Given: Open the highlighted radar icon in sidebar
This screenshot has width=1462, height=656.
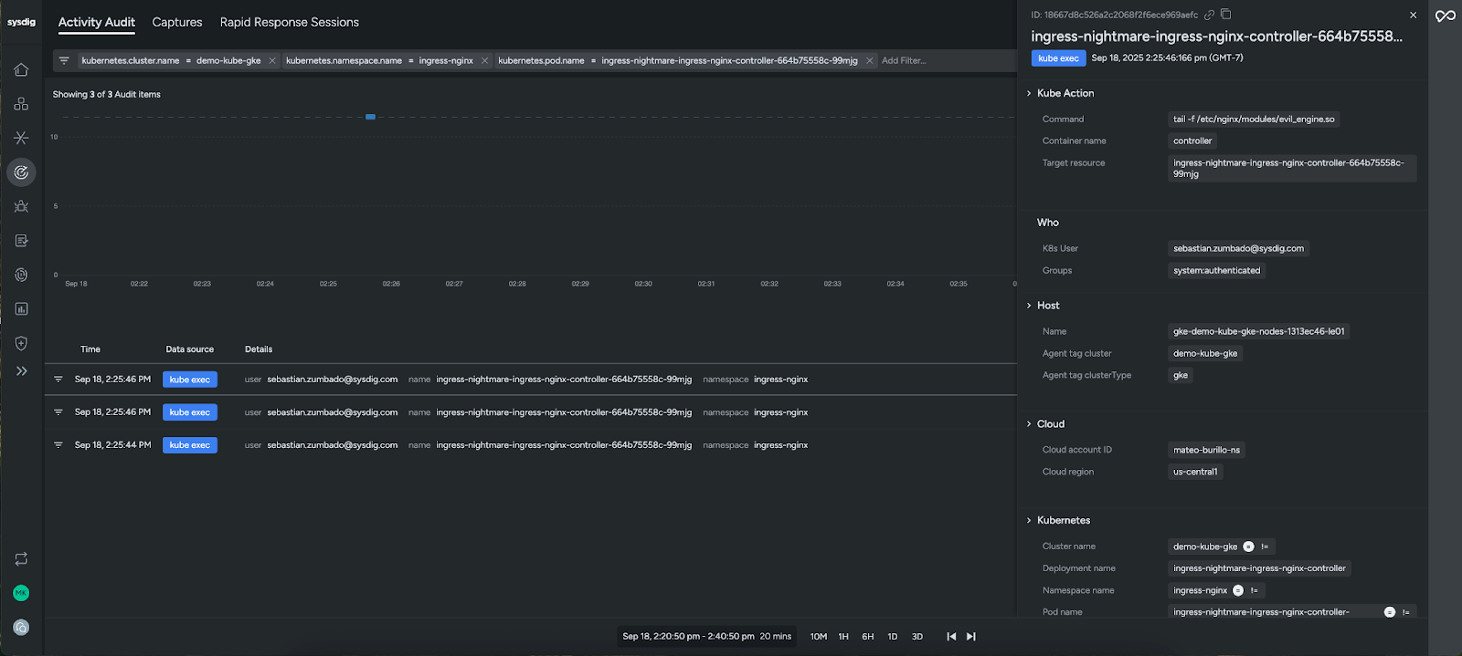Looking at the screenshot, I should [x=21, y=172].
